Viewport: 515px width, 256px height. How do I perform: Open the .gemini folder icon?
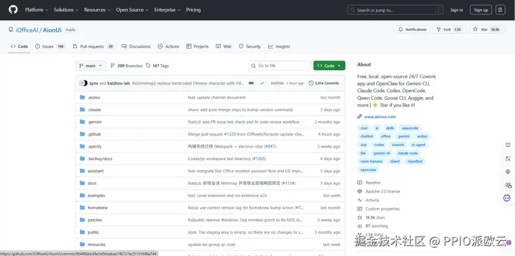pyautogui.click(x=82, y=122)
